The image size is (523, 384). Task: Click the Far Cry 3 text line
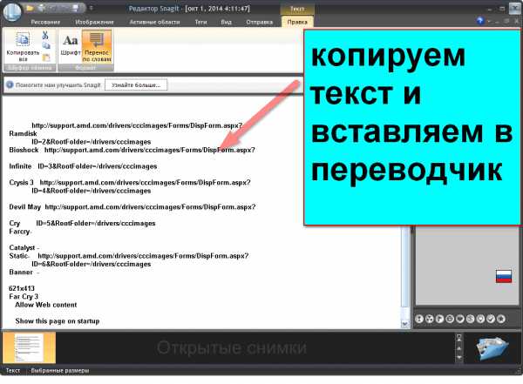coord(24,296)
